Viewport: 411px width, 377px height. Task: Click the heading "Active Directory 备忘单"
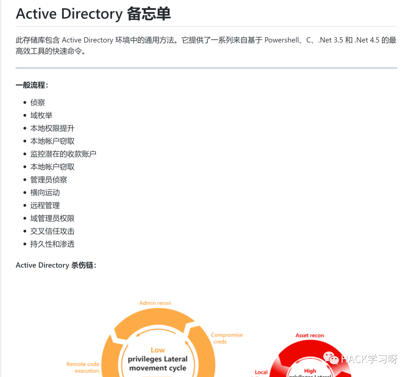click(93, 14)
